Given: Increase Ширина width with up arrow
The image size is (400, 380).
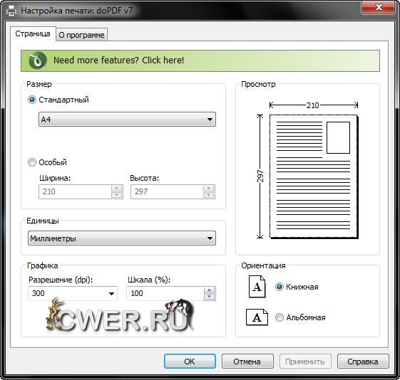Looking at the screenshot, I should (x=117, y=189).
